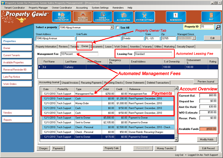The height and width of the screenshot is (158, 223).
Task: Open the Owner Statements tab
Action: point(135,83)
